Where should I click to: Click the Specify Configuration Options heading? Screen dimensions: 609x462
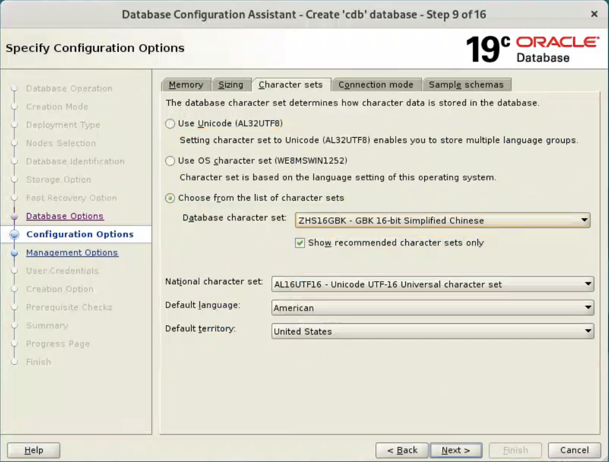[x=95, y=48]
